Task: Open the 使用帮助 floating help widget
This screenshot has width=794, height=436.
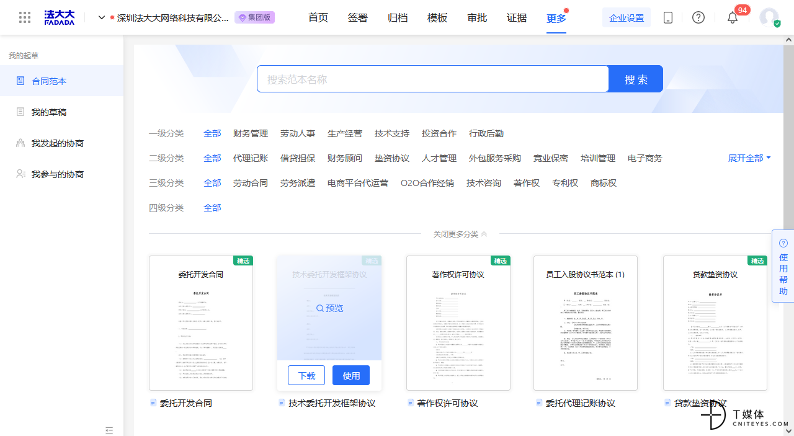Action: [x=783, y=267]
